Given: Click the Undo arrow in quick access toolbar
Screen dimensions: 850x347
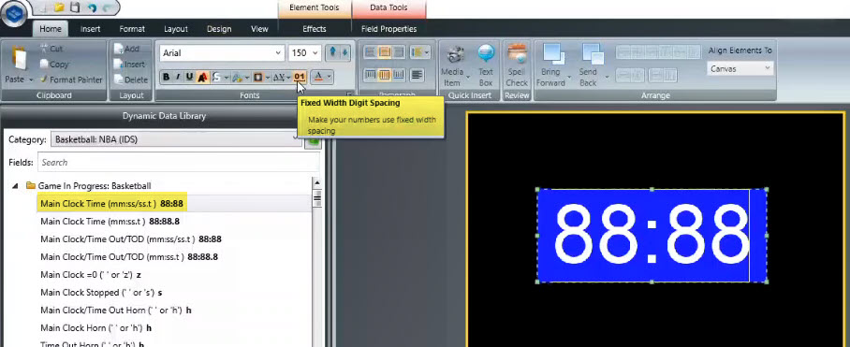Looking at the screenshot, I should [92, 7].
